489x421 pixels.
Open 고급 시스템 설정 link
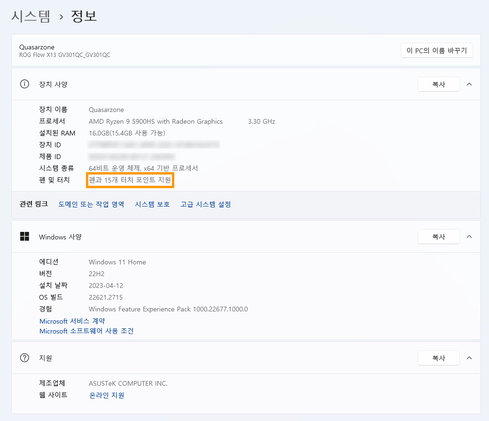pyautogui.click(x=205, y=204)
